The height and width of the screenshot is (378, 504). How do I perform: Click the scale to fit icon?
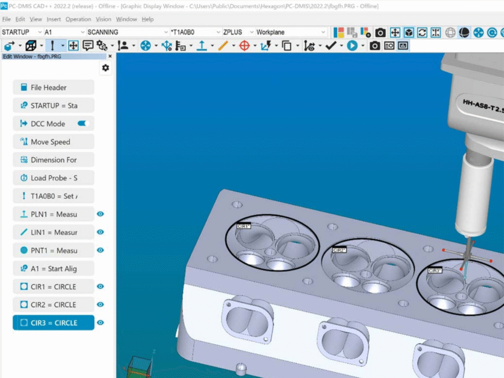(395, 32)
